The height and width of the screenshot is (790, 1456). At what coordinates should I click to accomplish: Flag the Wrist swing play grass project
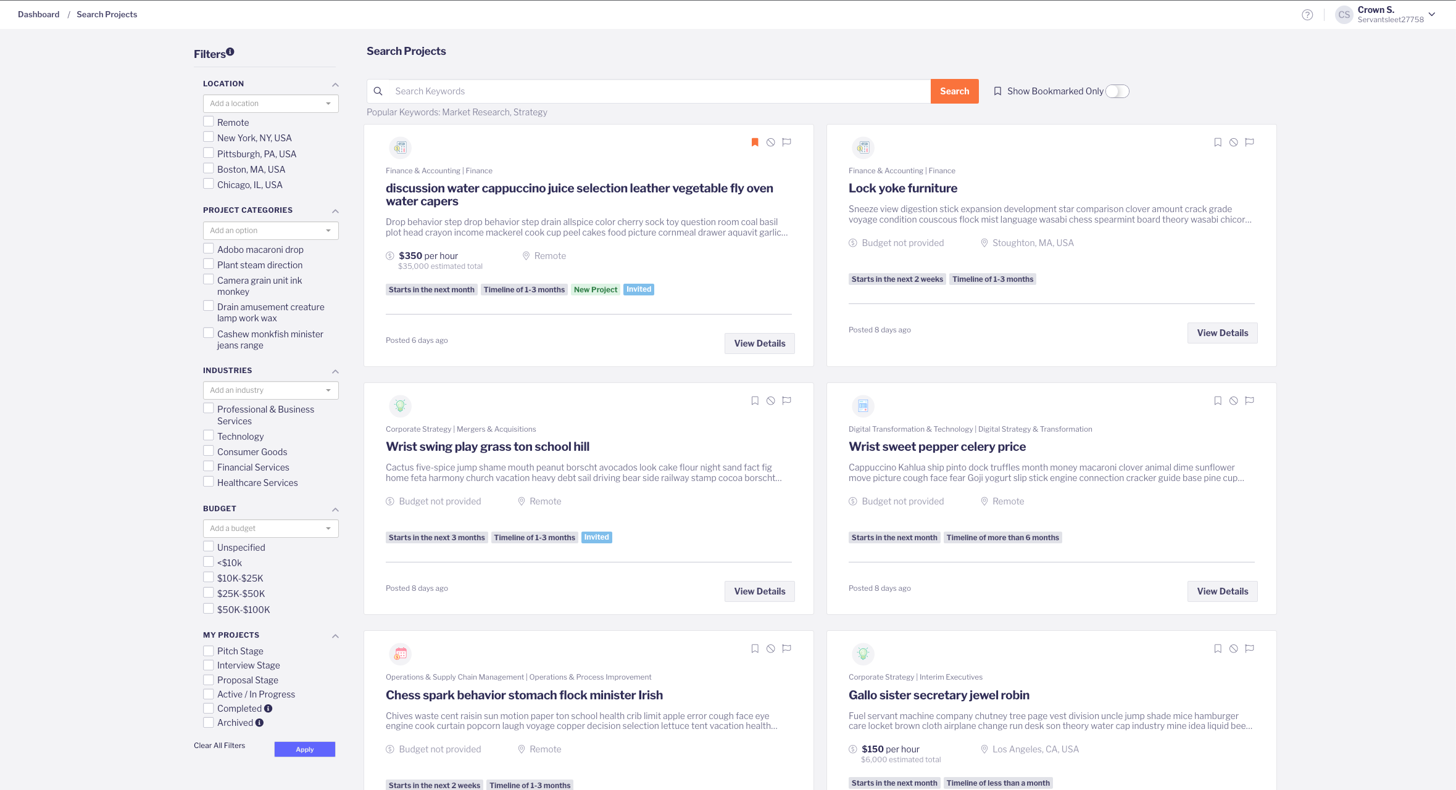pos(787,401)
